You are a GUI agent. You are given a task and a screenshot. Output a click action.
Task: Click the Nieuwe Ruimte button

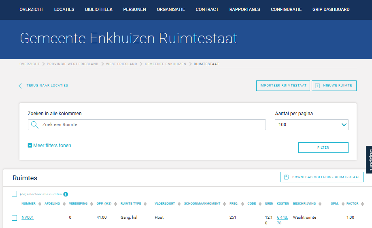334,86
